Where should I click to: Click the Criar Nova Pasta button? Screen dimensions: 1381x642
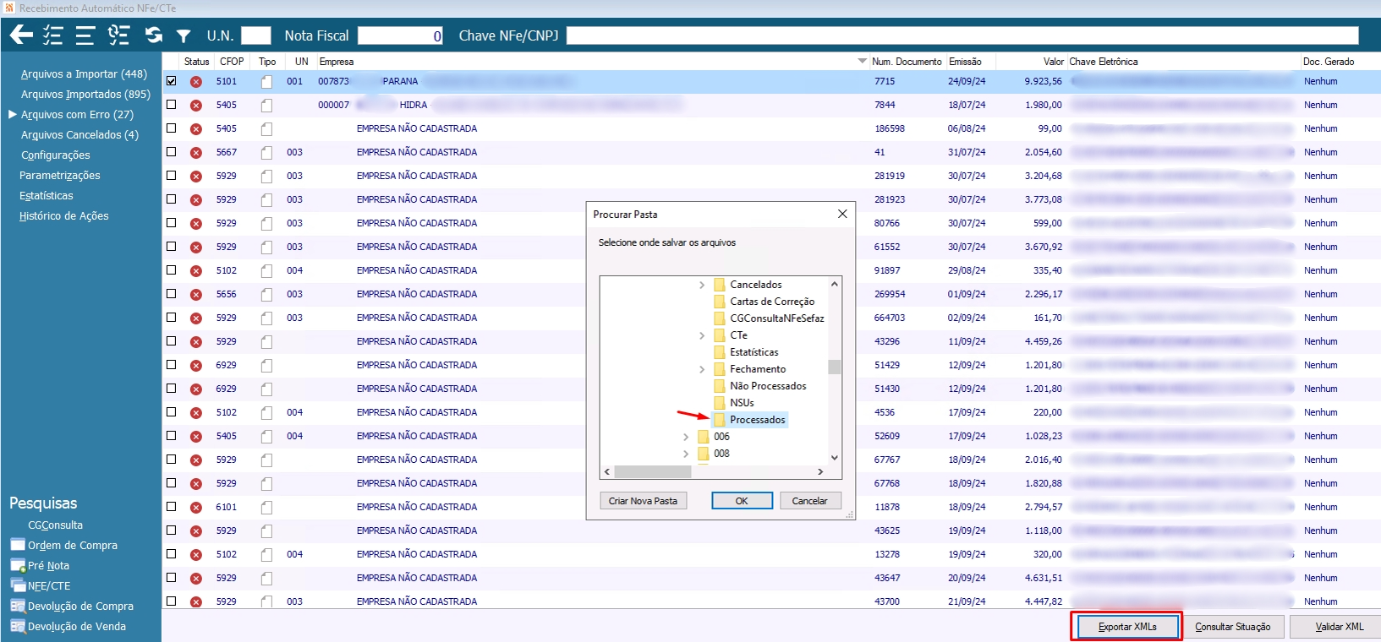pos(643,501)
